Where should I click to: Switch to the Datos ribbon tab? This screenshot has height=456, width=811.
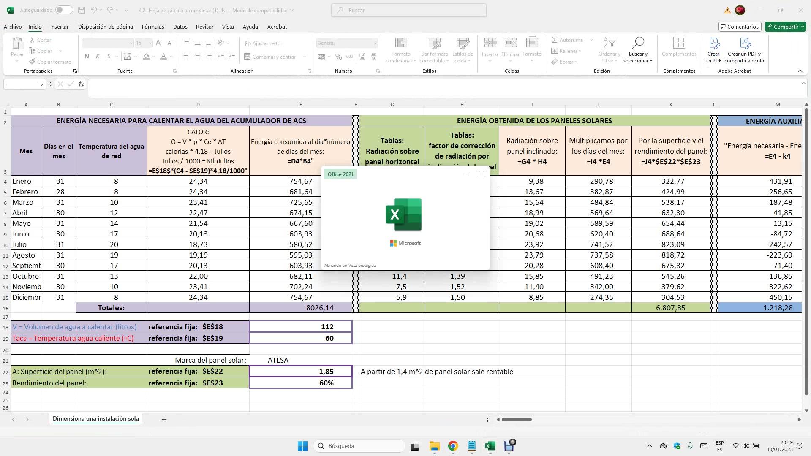tap(180, 27)
